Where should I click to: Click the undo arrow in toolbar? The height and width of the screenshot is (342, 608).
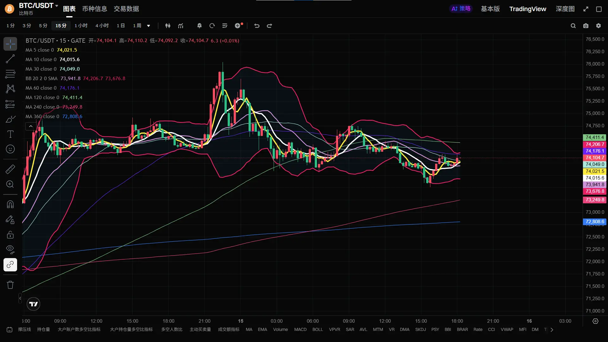[x=257, y=26]
